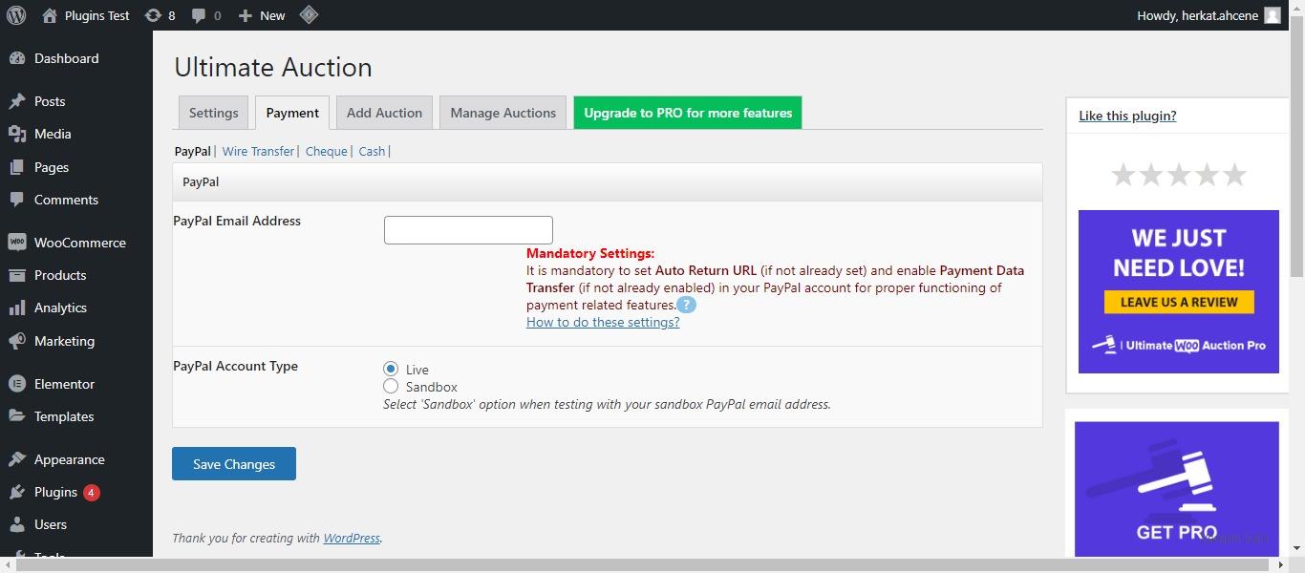1305x573 pixels.
Task: Click the PayPal Email Address field
Action: tap(468, 230)
